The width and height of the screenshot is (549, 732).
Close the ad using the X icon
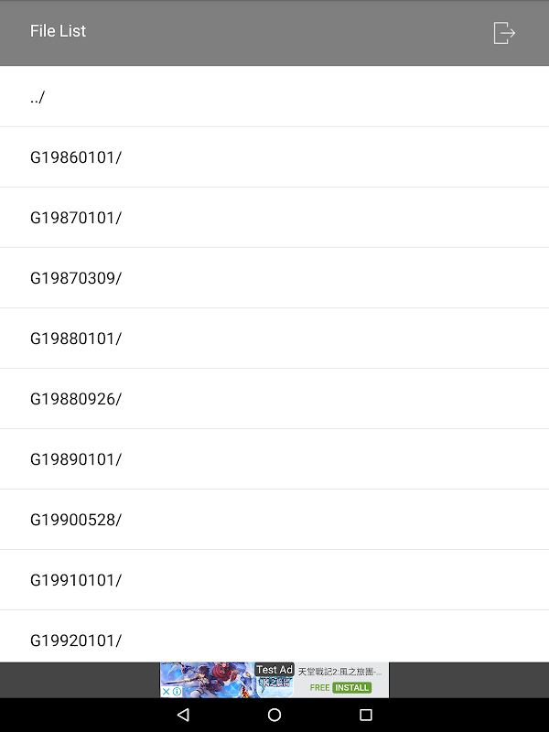[x=166, y=692]
